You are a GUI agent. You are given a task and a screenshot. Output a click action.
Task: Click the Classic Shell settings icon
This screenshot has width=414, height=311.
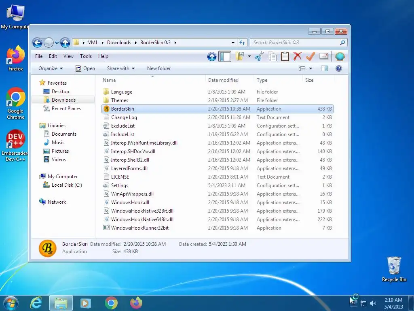pos(340,56)
